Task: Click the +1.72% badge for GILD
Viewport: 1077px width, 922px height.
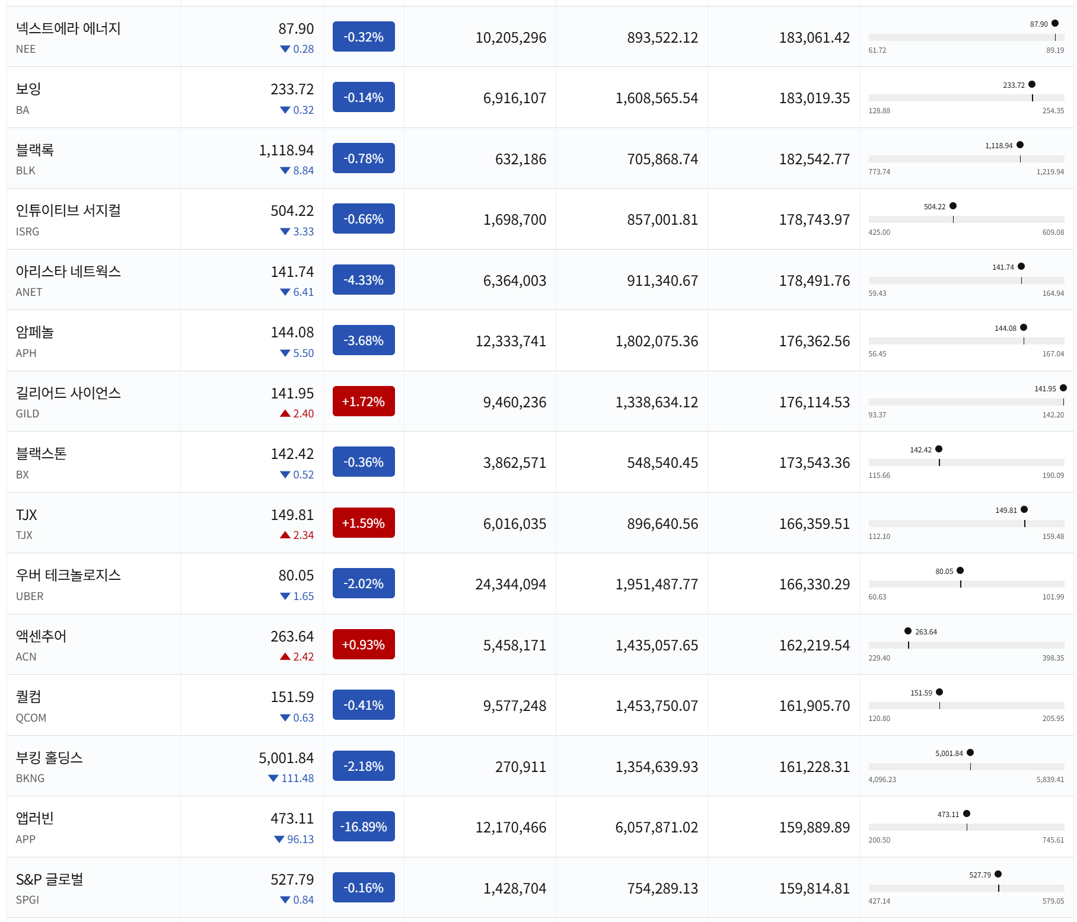Action: [364, 401]
